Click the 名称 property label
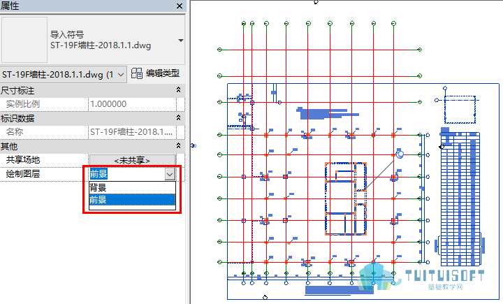 tap(15, 132)
